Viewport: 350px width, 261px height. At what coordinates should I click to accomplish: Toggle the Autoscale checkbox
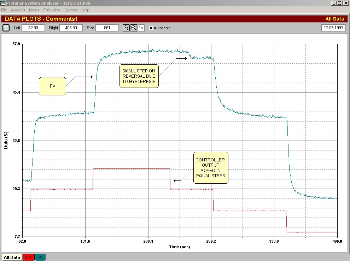151,28
